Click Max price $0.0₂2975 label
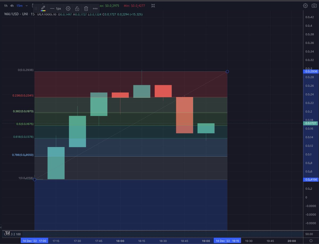The width and height of the screenshot is (319, 244). pyautogui.click(x=109, y=5)
